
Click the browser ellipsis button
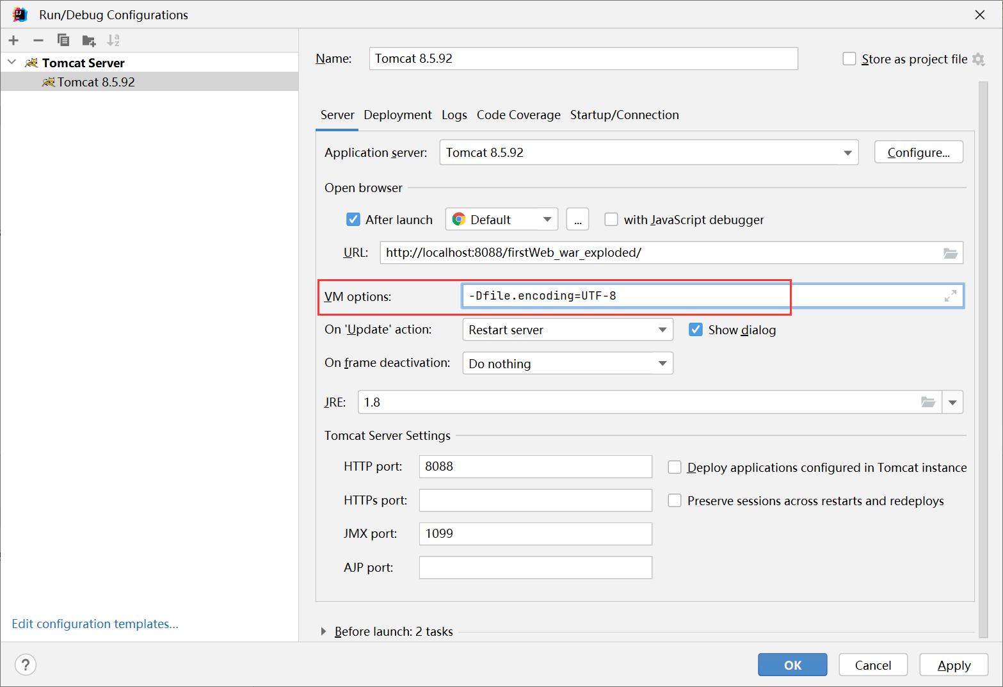[x=577, y=220]
